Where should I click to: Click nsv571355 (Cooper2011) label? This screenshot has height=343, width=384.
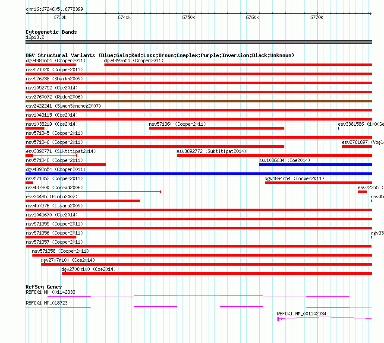[54, 224]
